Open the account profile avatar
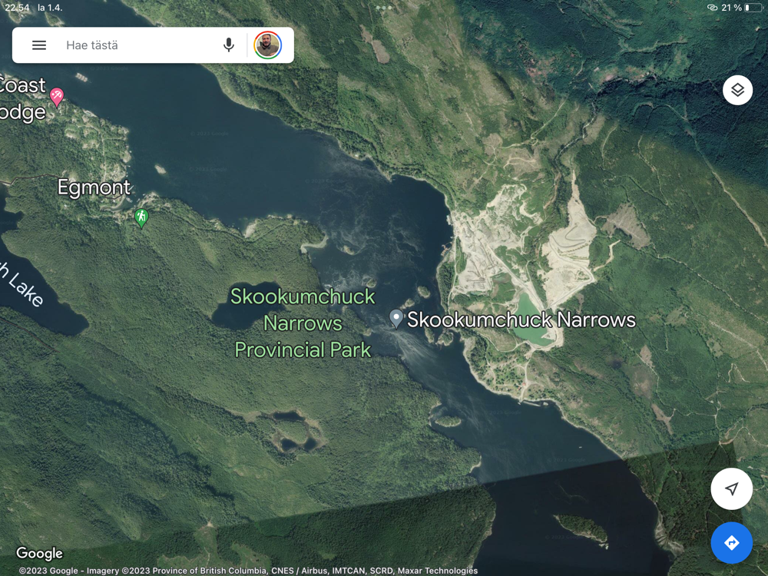 click(267, 45)
